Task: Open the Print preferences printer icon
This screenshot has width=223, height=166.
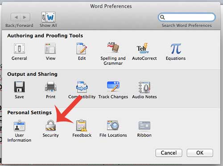Action: click(51, 87)
